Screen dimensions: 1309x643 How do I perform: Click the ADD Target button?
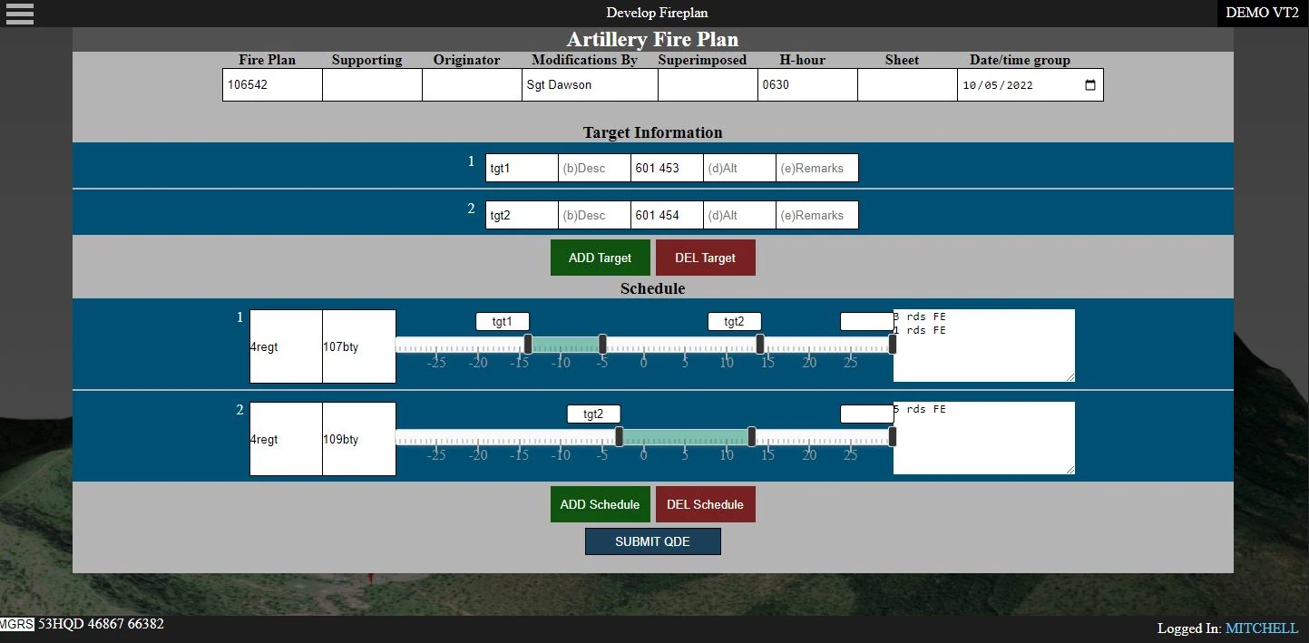[600, 258]
